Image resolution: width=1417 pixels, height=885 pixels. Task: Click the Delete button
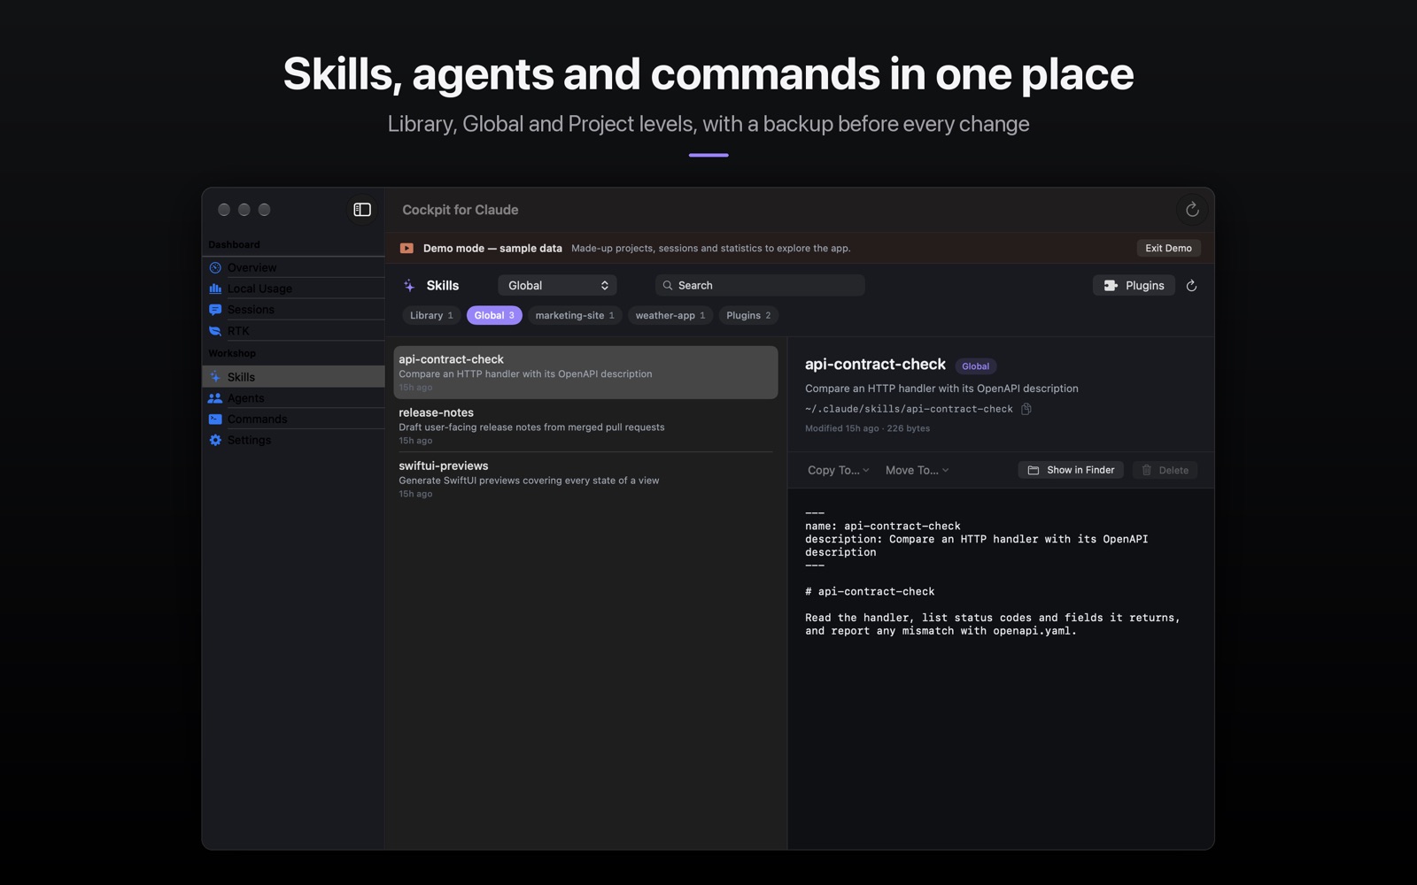click(x=1165, y=470)
